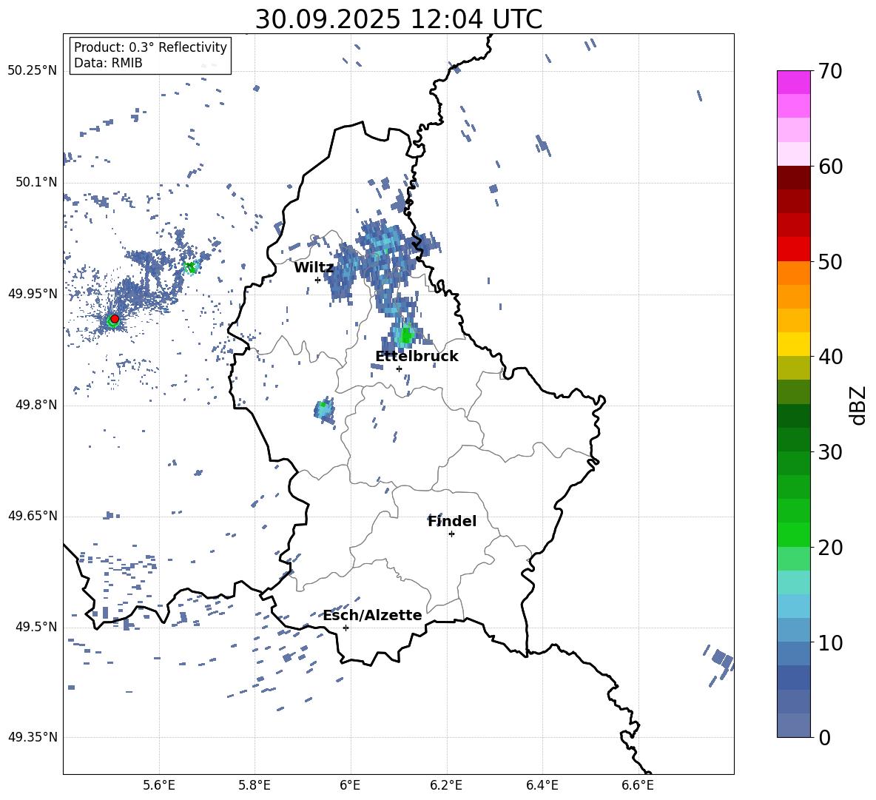
Task: Click the 6.6°E longitude label
Action: click(x=638, y=785)
